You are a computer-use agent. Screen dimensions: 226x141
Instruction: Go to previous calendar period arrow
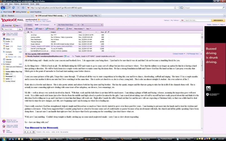click(28, 132)
